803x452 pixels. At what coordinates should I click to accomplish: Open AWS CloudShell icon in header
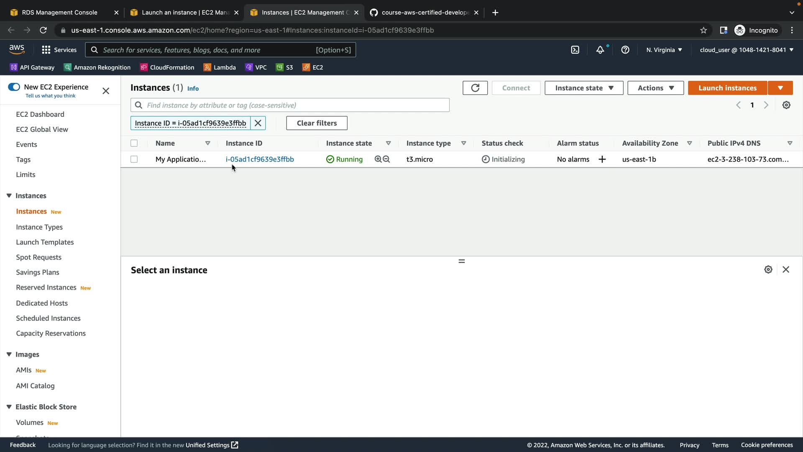coord(575,50)
